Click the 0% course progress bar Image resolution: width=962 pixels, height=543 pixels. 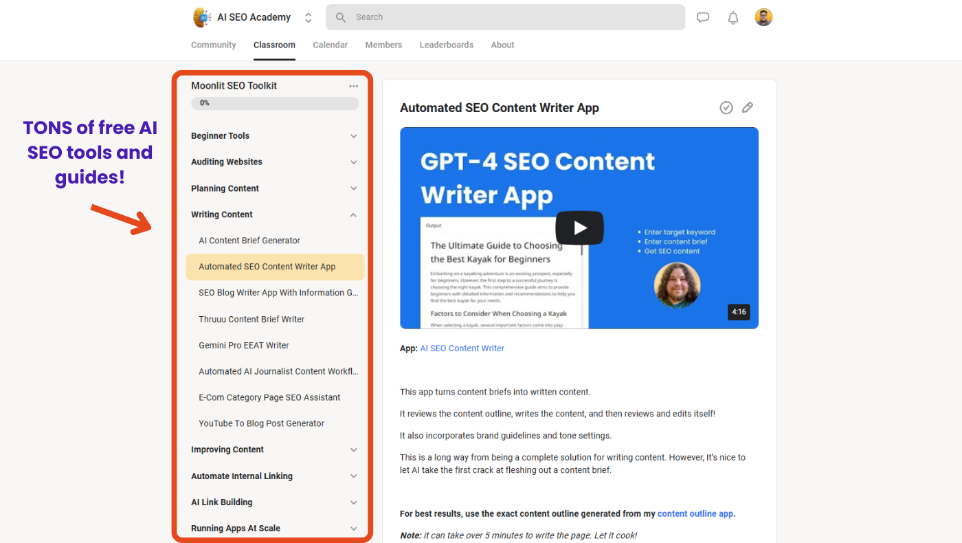coord(275,103)
